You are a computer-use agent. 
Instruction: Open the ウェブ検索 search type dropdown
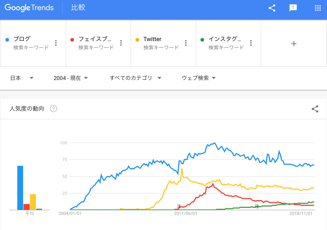198,78
